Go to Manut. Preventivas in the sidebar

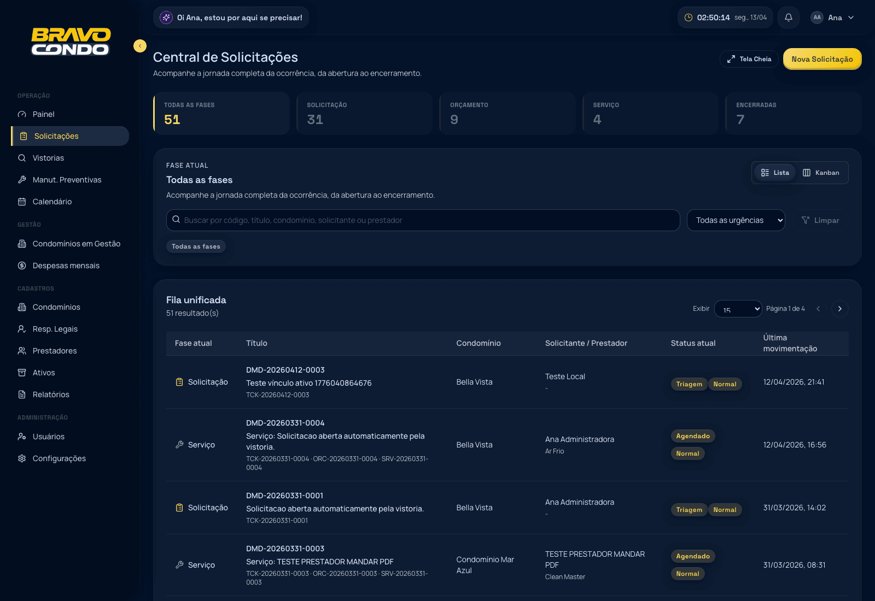click(67, 180)
